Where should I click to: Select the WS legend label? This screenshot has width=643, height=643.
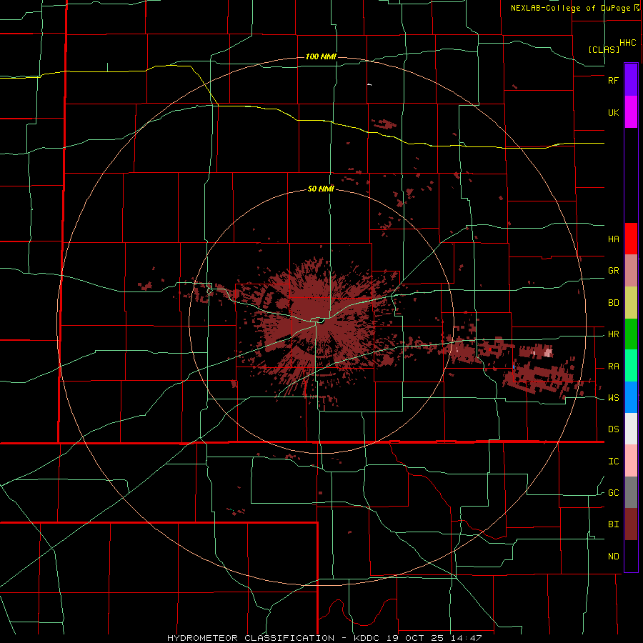point(613,398)
